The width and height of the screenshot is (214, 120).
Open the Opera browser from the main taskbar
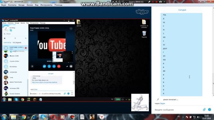(x=53, y=117)
